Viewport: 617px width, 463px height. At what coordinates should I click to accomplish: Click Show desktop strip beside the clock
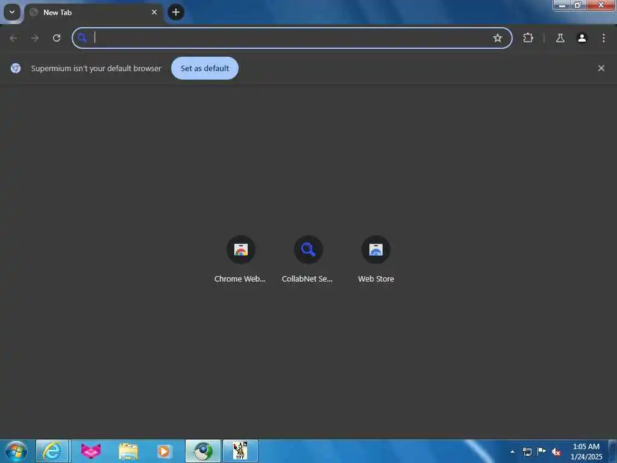613,451
